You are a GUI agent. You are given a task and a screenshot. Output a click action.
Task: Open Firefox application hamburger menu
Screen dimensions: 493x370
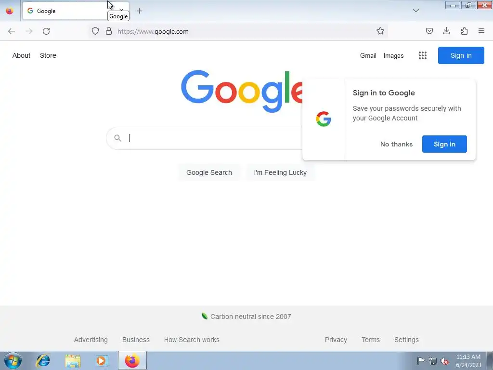coord(481,31)
